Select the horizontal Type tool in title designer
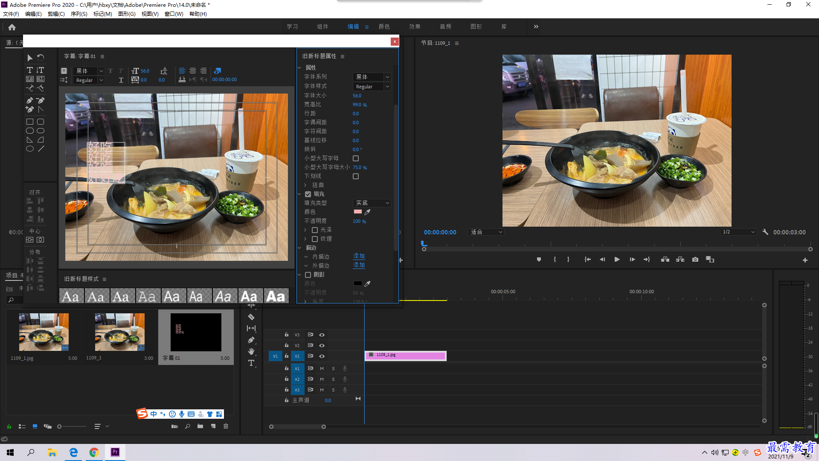Screen dimensions: 819x461 coord(30,70)
